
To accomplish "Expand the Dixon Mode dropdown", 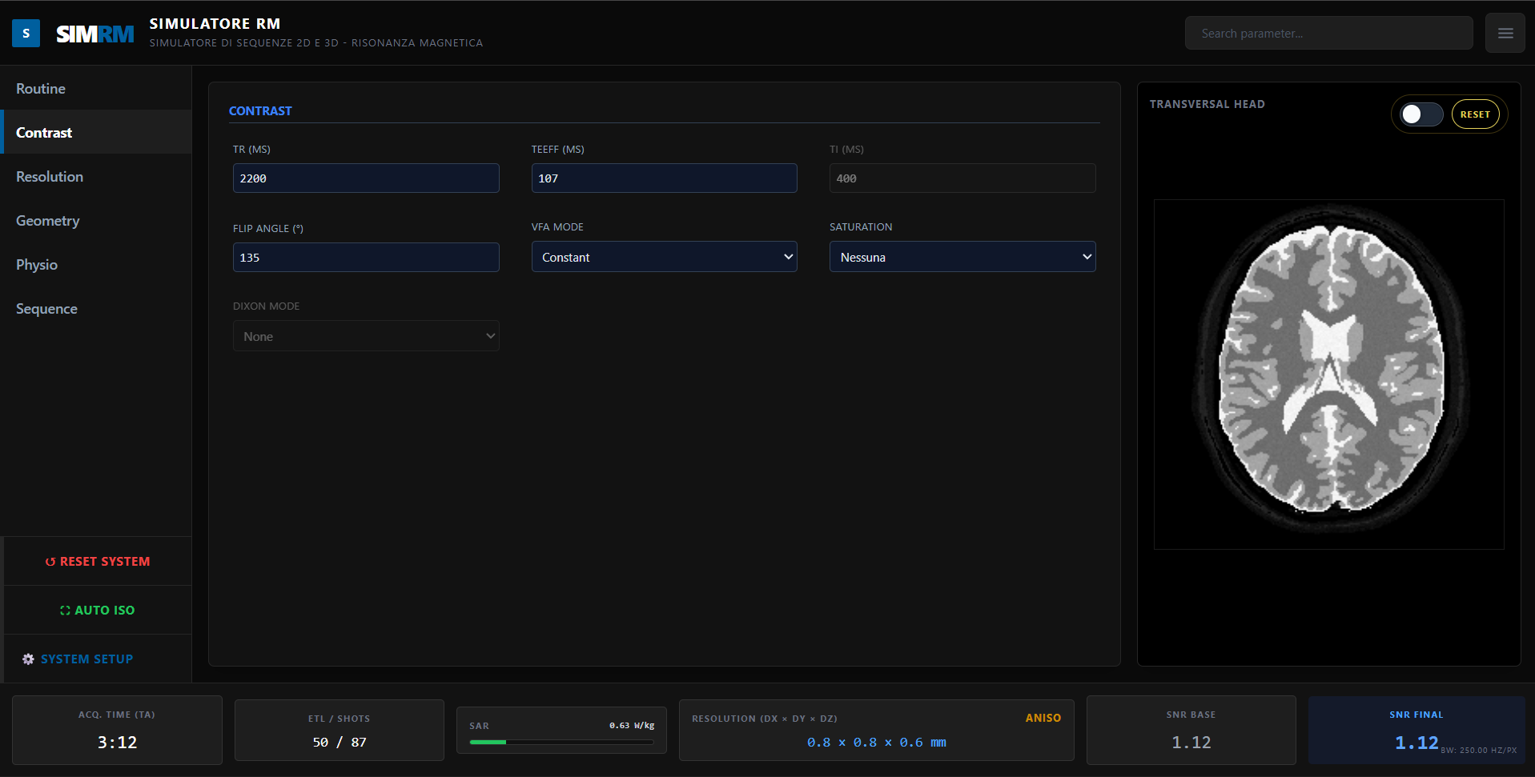I will pos(366,336).
